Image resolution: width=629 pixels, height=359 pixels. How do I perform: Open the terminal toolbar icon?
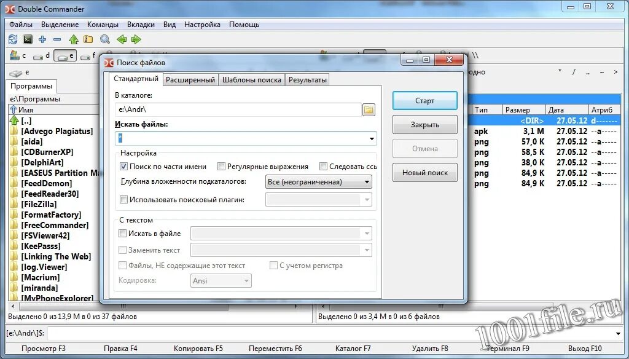click(28, 39)
